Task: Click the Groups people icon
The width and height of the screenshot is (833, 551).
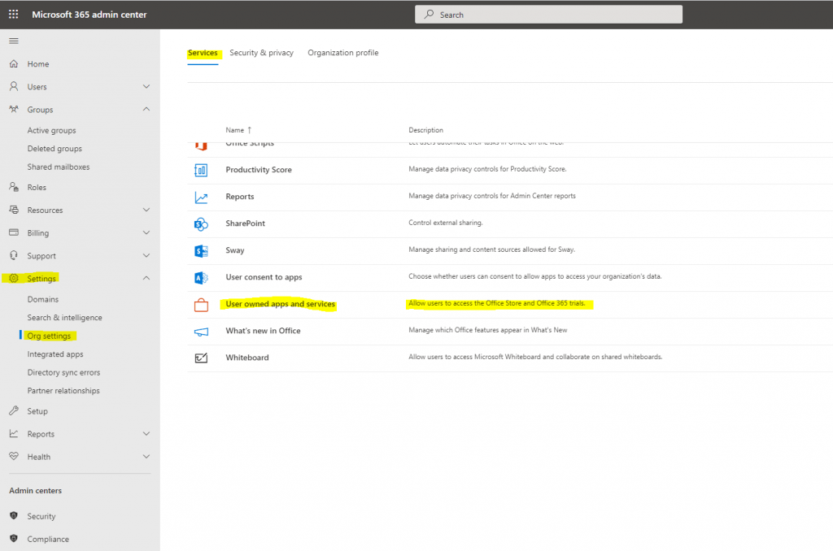Action: (x=14, y=109)
